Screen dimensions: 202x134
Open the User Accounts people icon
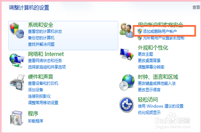[x=127, y=30]
